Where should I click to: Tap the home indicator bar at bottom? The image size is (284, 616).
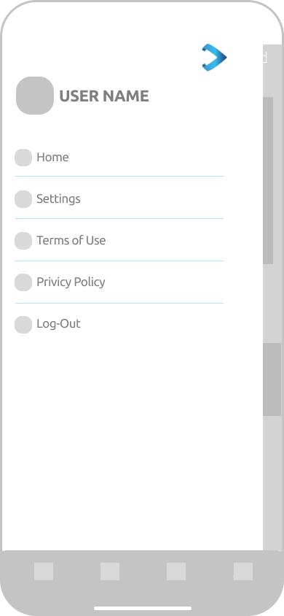point(143,609)
